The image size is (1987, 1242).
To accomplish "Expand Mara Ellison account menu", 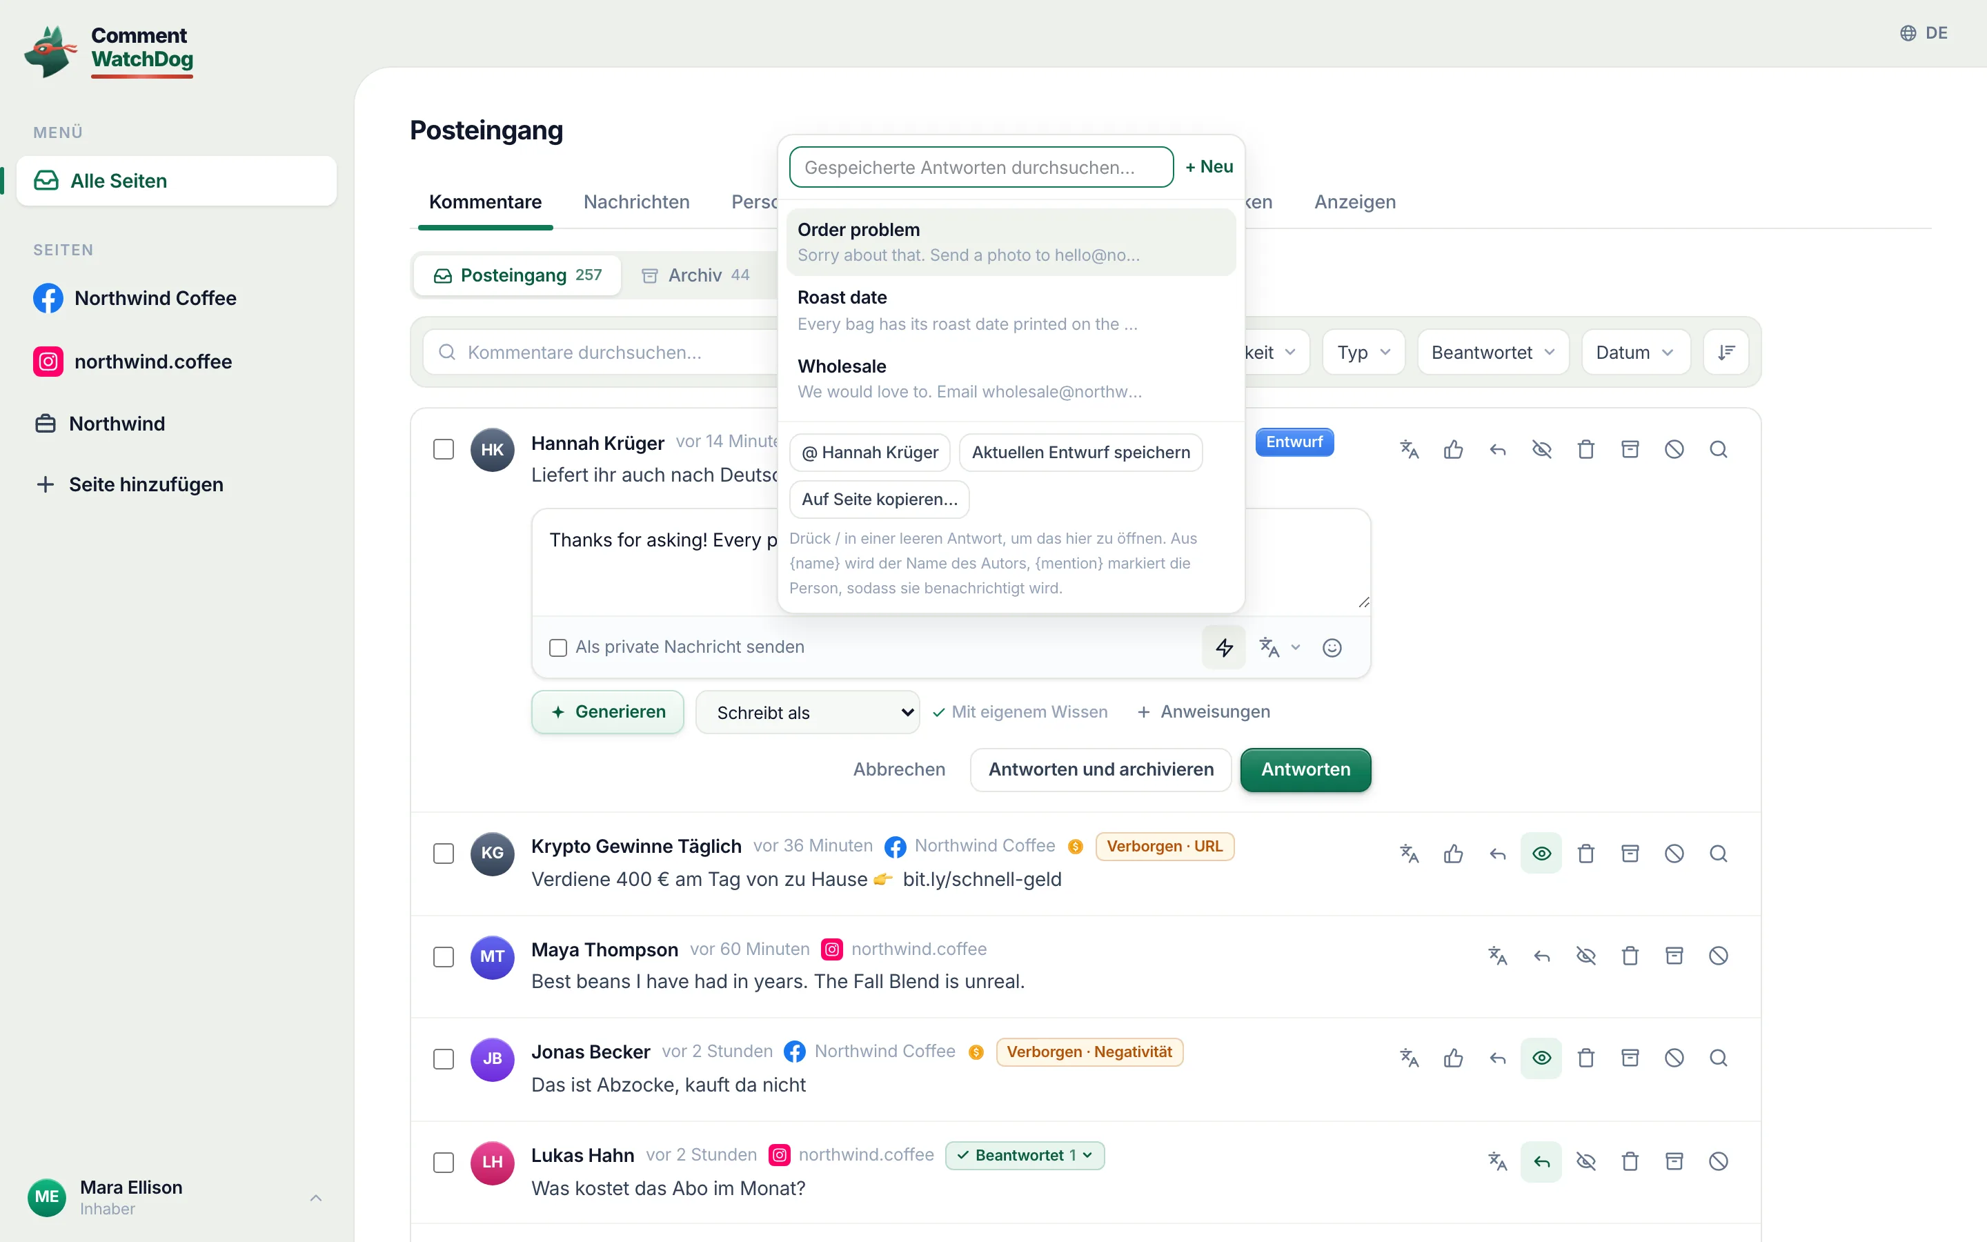I will pos(177,1198).
